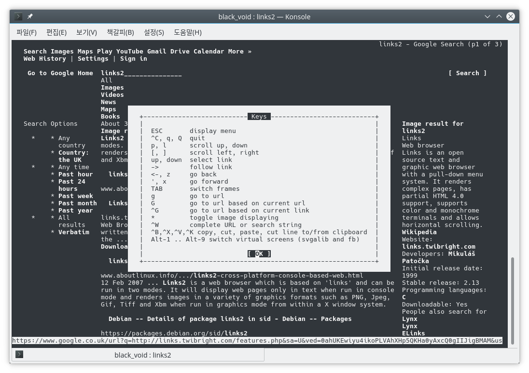Open the 파일(F) menu

[27, 32]
